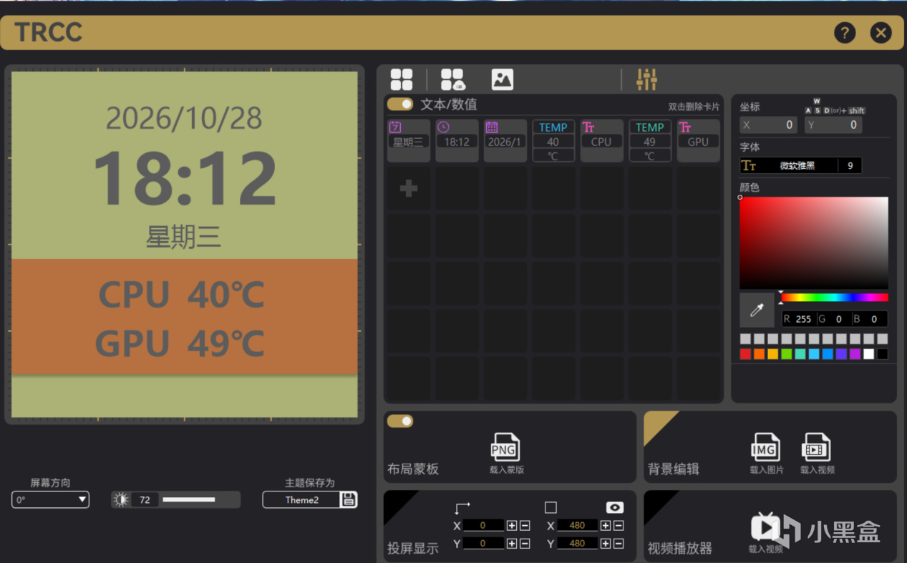This screenshot has width=907, height=563.
Task: Click the 坐标 X coordinate field
Action: [x=768, y=124]
